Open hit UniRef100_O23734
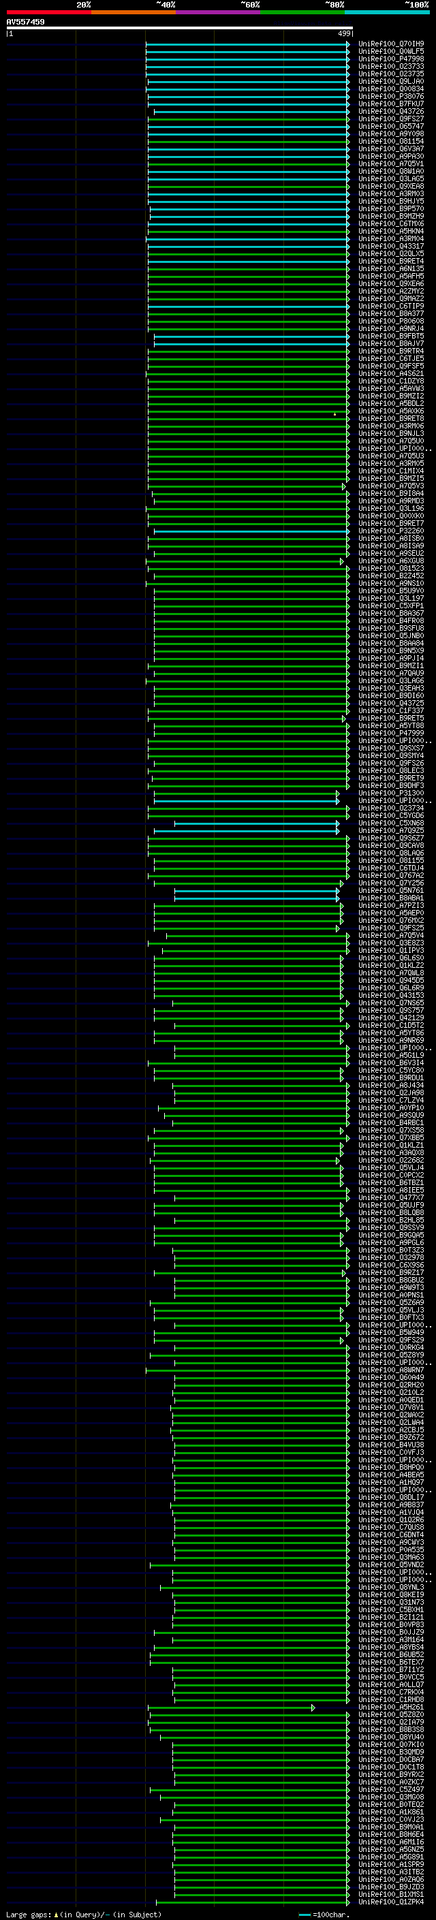 [391, 808]
